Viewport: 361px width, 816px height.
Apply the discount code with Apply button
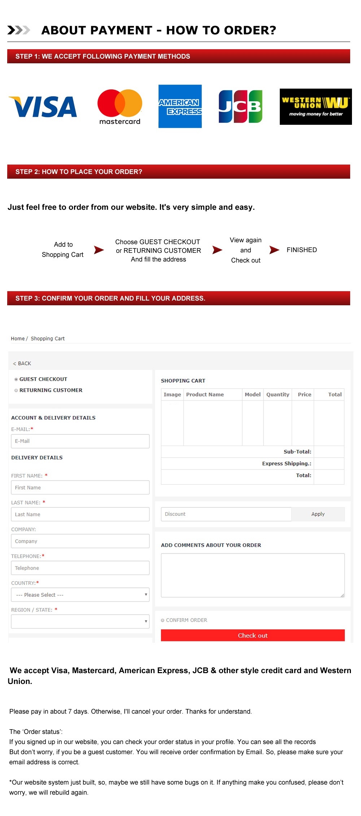point(318,514)
